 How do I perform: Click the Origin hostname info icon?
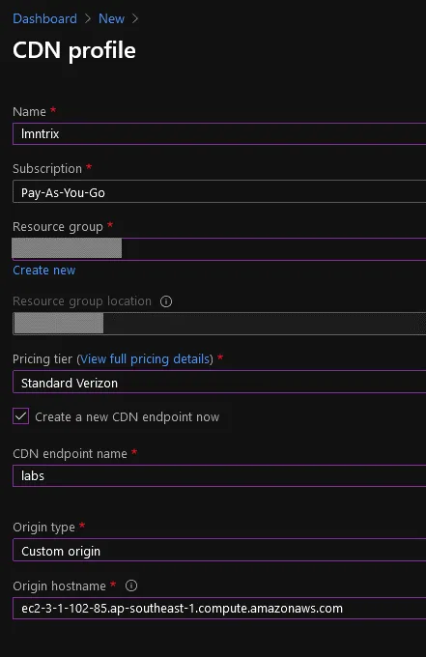point(131,586)
